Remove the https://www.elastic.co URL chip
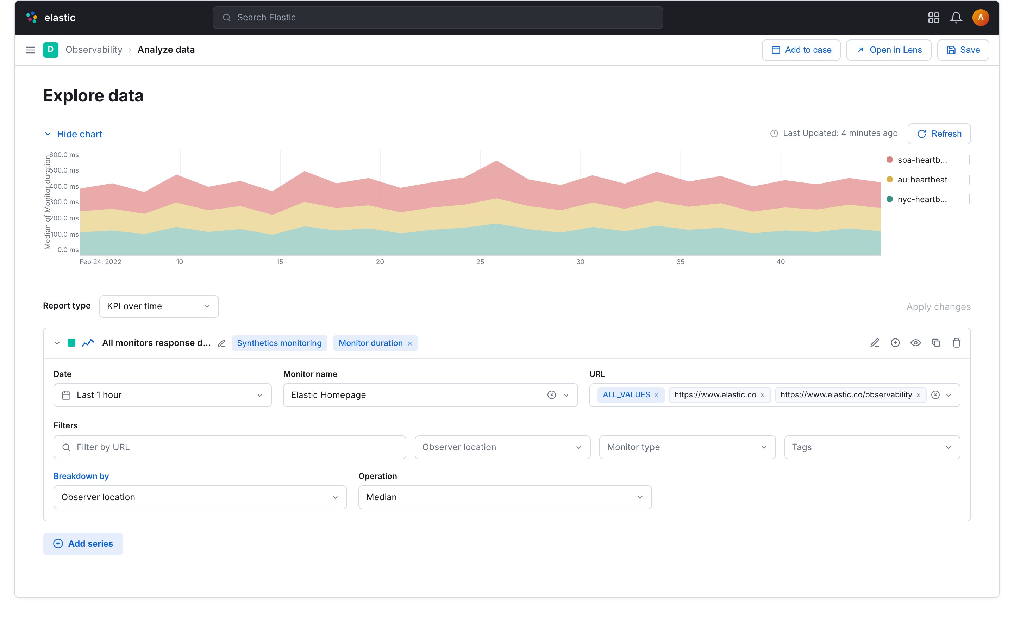This screenshot has width=1014, height=634. click(763, 395)
